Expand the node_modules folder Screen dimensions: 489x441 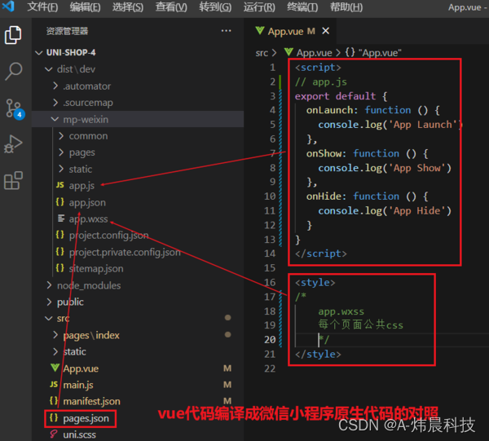[x=49, y=284]
